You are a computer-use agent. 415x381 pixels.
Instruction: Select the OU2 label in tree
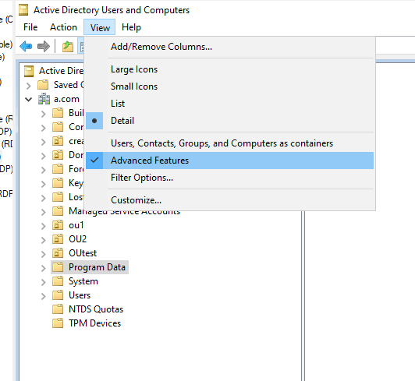(x=77, y=239)
